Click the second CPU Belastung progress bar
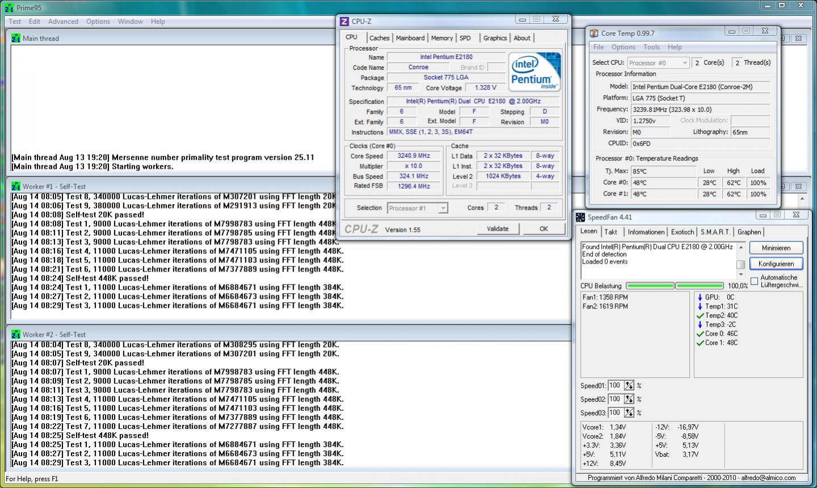This screenshot has height=488, width=817. [699, 286]
